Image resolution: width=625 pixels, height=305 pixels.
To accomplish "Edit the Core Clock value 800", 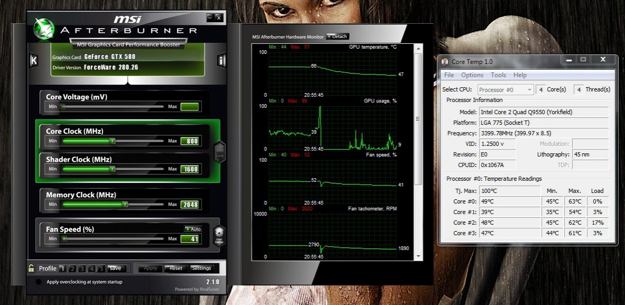I will [x=189, y=141].
